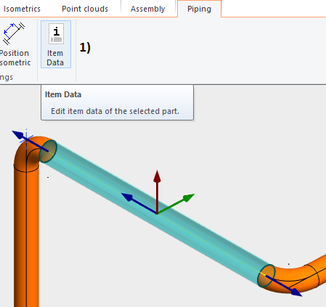Screen dimensions: 326x307
Task: Open the Point clouds tab
Action: tap(85, 9)
